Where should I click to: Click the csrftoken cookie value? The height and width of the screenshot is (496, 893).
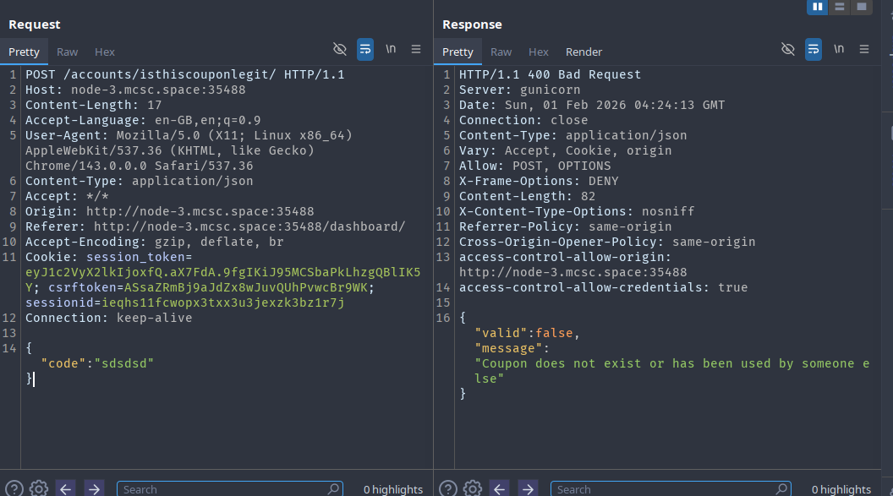[x=245, y=287]
